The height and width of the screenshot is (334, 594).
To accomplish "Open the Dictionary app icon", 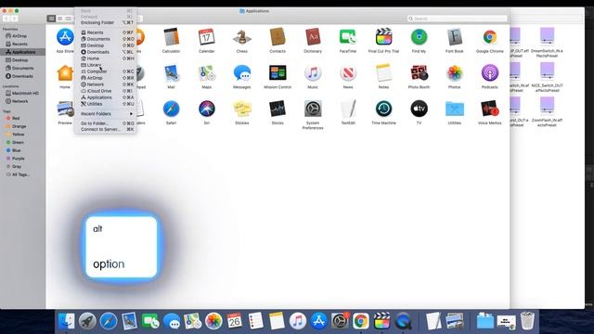I will 313,37.
